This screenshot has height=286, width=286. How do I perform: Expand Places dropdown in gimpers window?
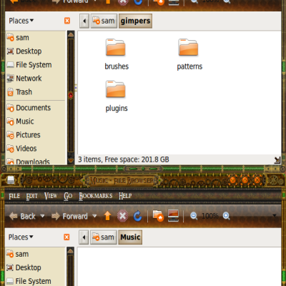pyautogui.click(x=21, y=21)
